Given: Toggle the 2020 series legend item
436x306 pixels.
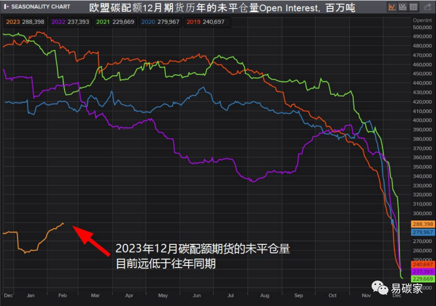Looking at the screenshot, I should (160, 21).
